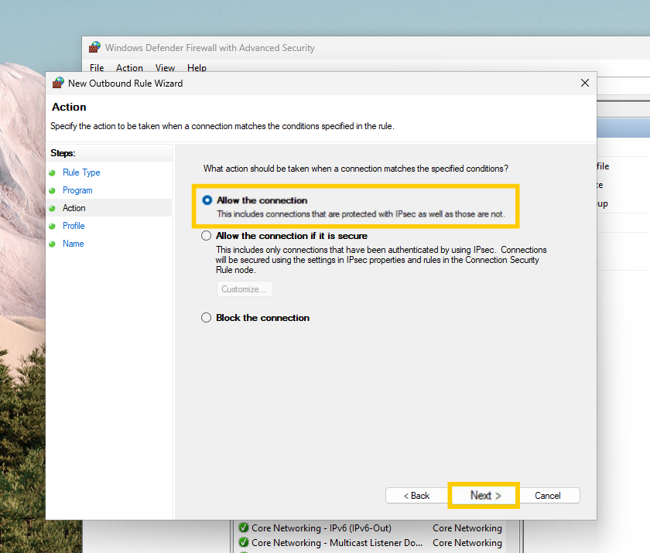Click green check icon for Core Networking IPv6 rule

tap(244, 527)
